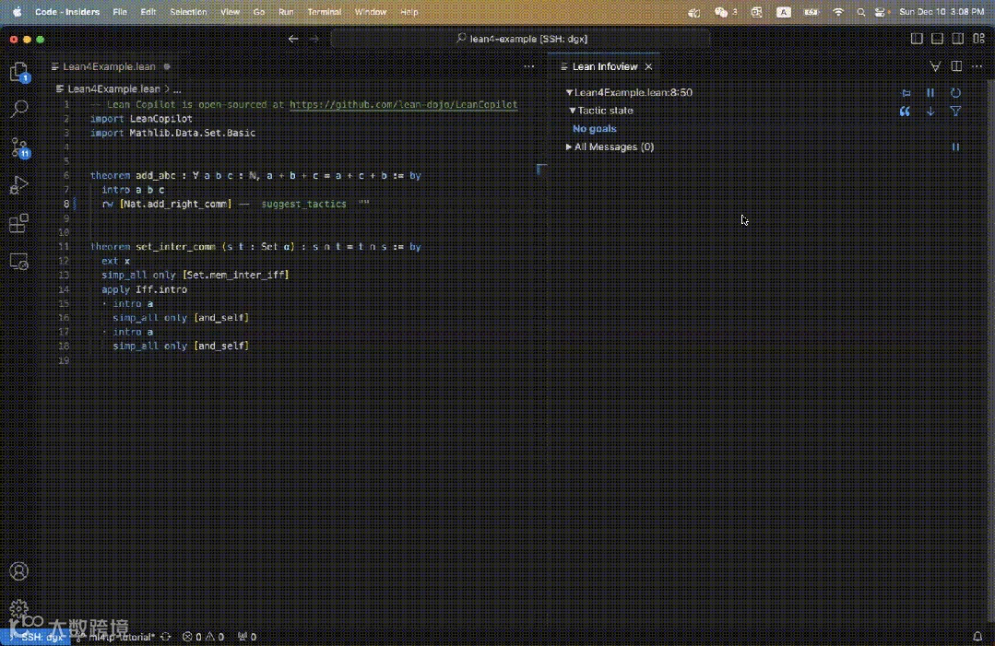The height and width of the screenshot is (646, 995).
Task: Open the Remote Explorer view
Action: 18,262
